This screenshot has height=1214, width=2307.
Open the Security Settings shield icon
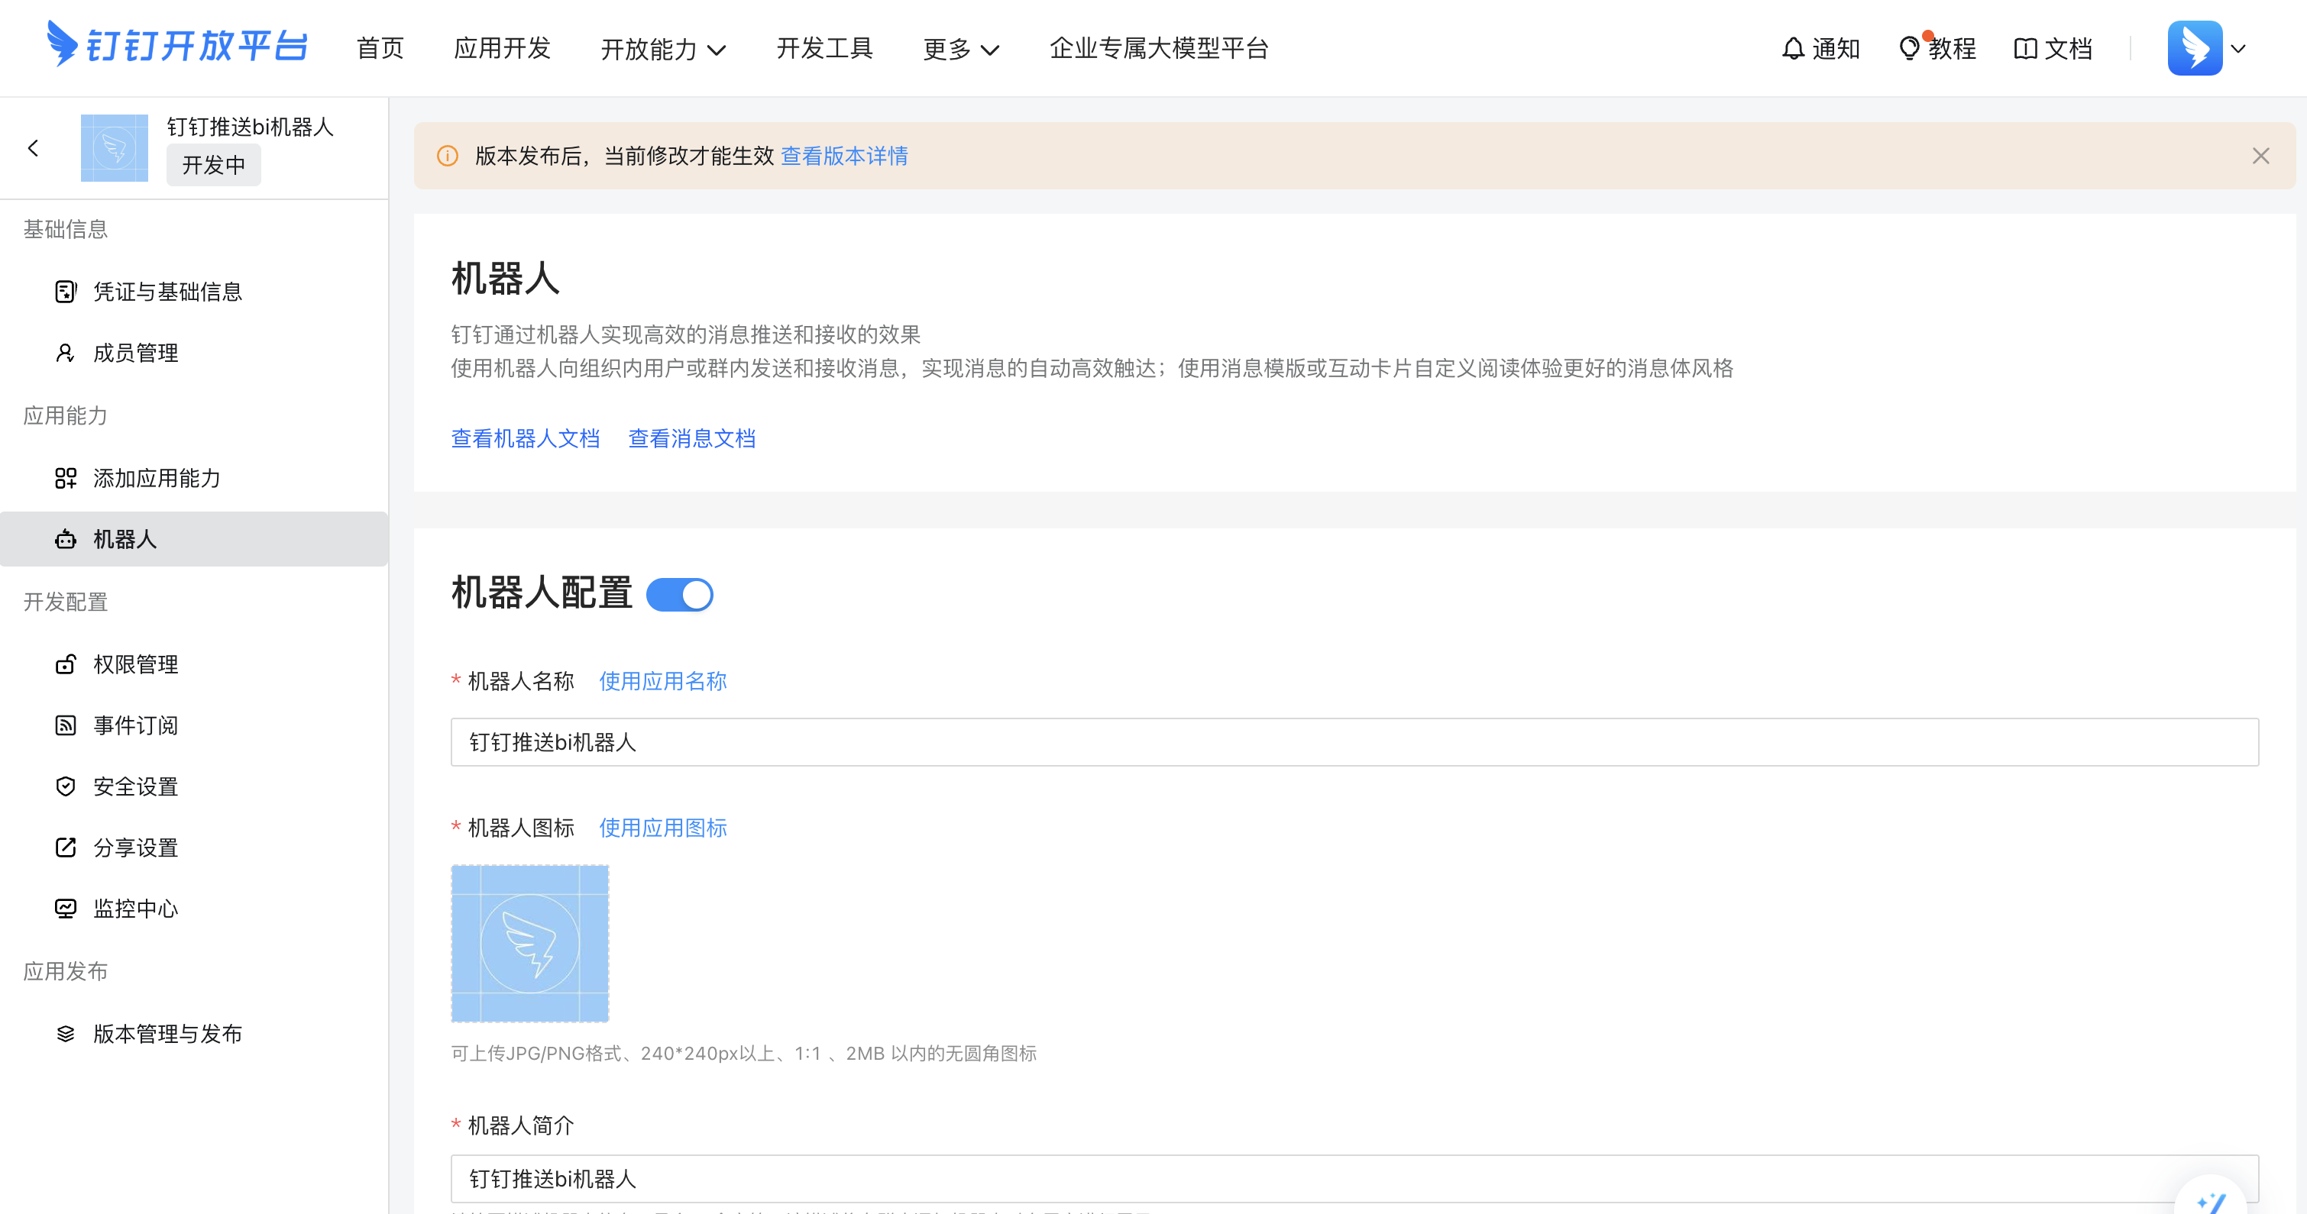coord(66,786)
